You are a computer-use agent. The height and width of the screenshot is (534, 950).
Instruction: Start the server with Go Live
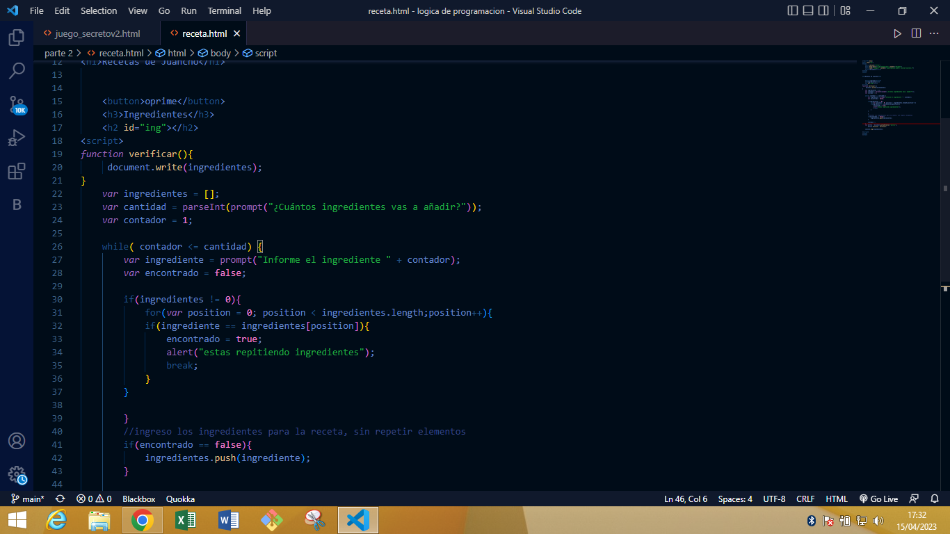click(x=878, y=499)
